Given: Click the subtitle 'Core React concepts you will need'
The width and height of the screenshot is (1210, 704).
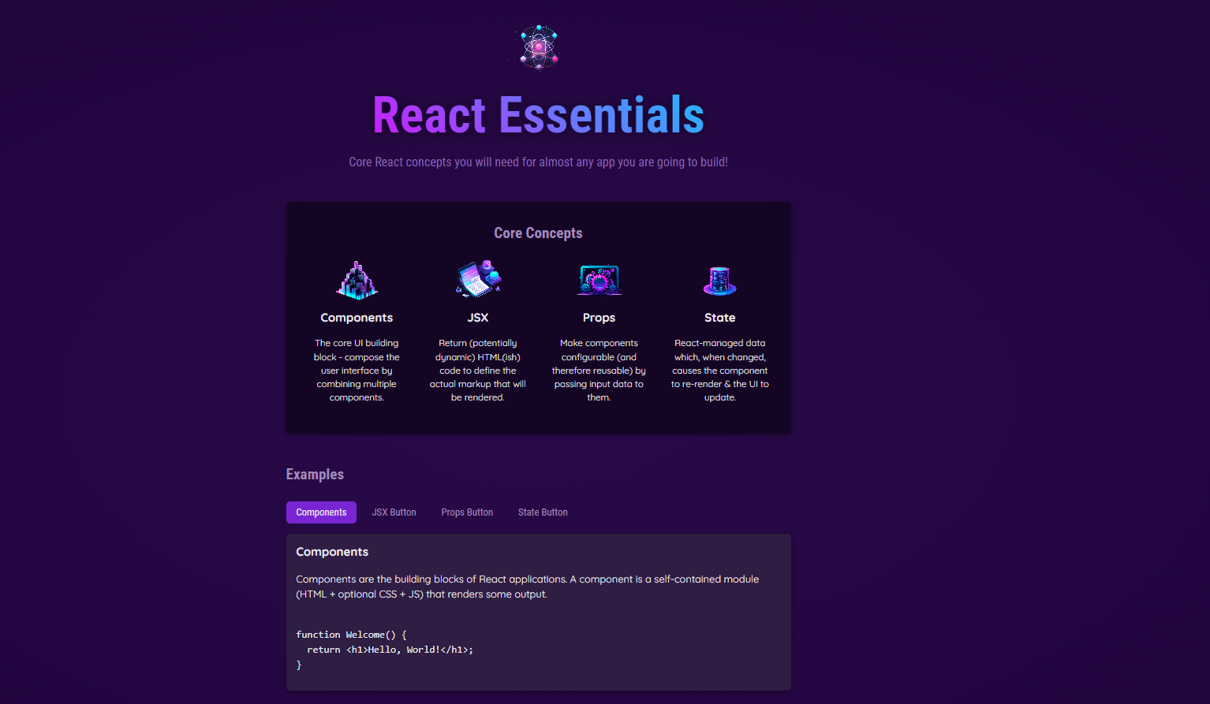Looking at the screenshot, I should pos(538,162).
